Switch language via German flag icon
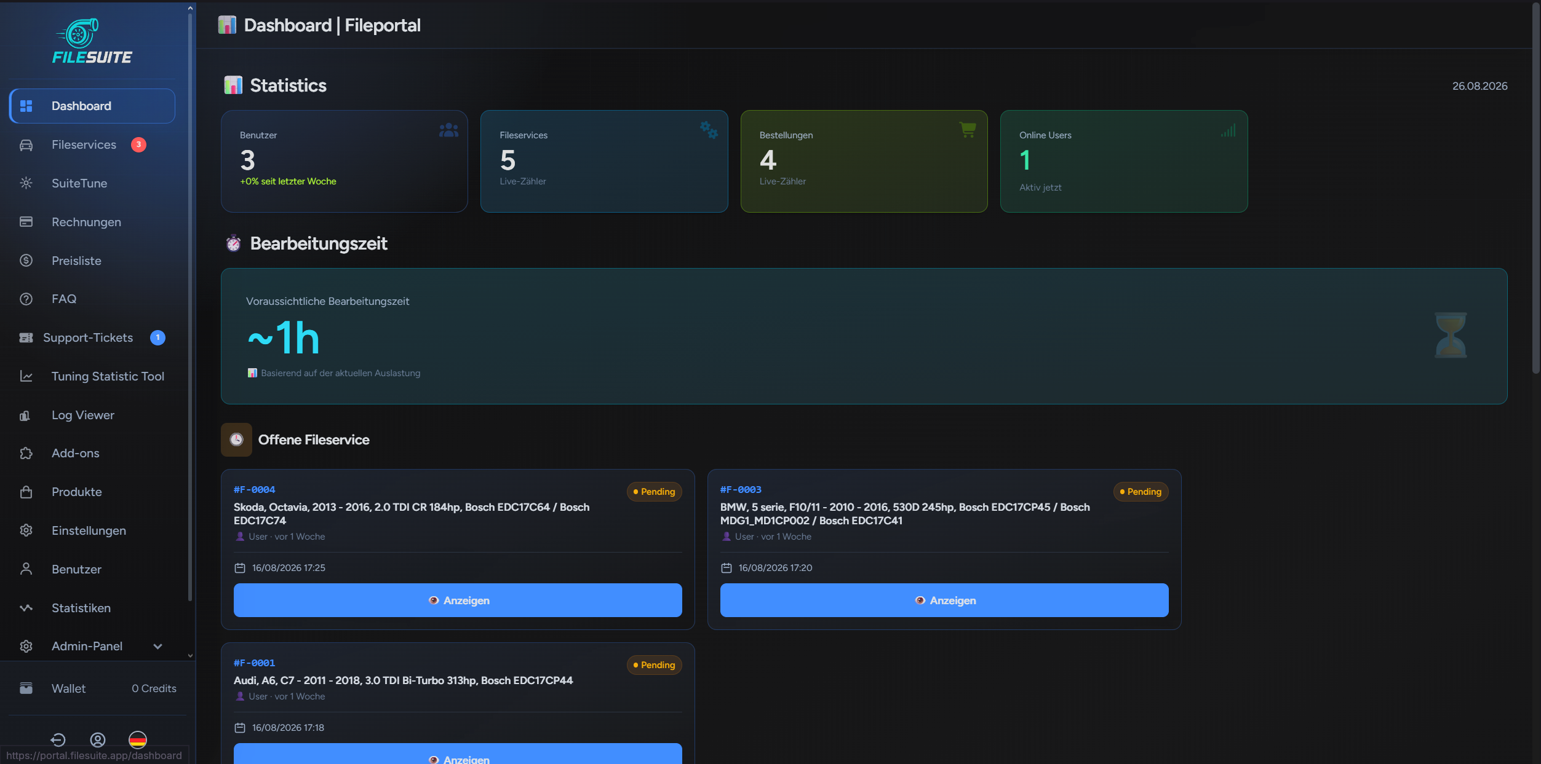1541x764 pixels. (x=138, y=739)
